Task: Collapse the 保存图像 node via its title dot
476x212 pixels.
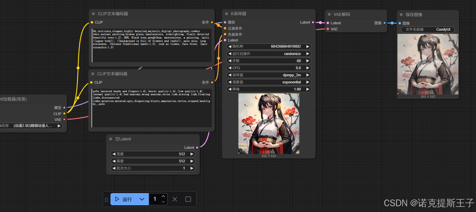Action: 401,15
